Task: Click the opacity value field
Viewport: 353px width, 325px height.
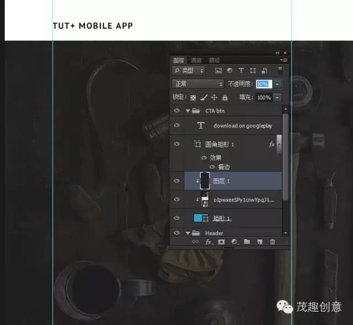Action: (264, 84)
